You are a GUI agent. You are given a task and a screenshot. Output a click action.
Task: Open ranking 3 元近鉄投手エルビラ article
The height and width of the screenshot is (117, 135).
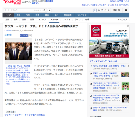[x=106, y=85]
